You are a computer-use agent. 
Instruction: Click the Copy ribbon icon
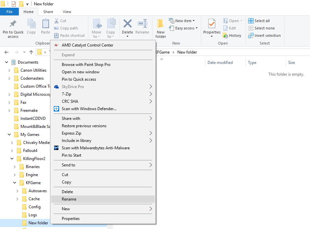tap(31, 24)
